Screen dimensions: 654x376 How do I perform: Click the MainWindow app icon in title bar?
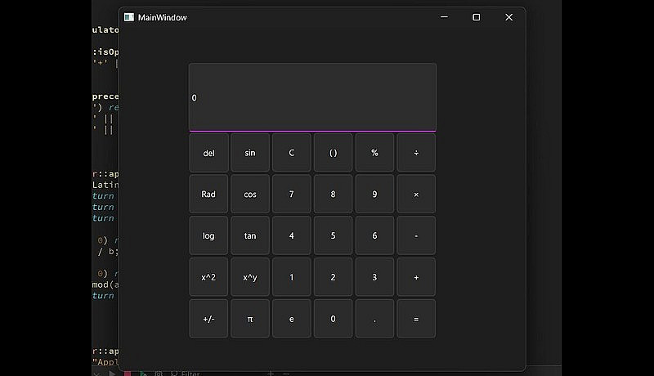[x=129, y=17]
